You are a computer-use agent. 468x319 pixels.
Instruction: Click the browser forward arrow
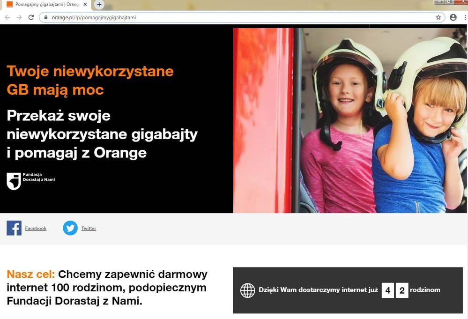tap(19, 17)
